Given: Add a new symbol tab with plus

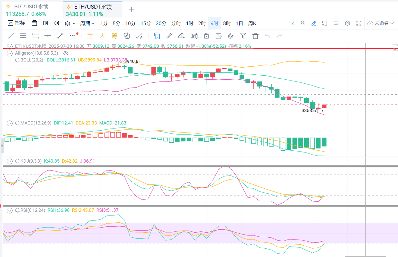Looking at the screenshot, I should [131, 9].
